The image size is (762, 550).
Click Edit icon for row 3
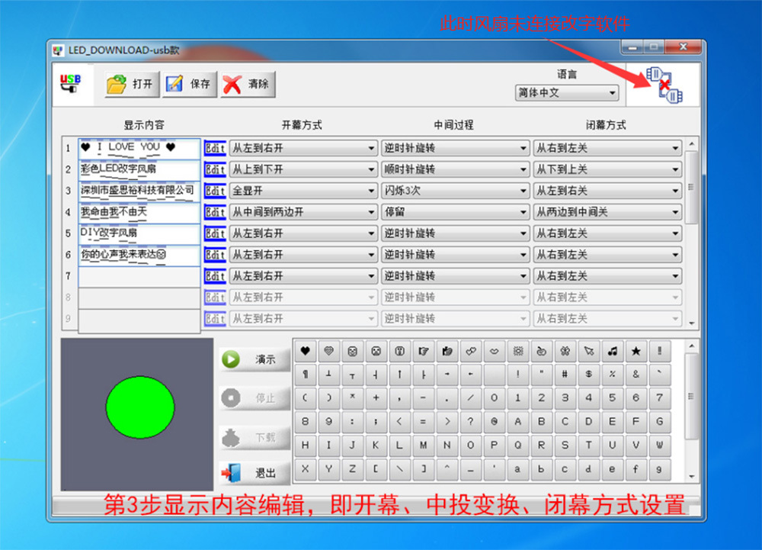coord(215,191)
